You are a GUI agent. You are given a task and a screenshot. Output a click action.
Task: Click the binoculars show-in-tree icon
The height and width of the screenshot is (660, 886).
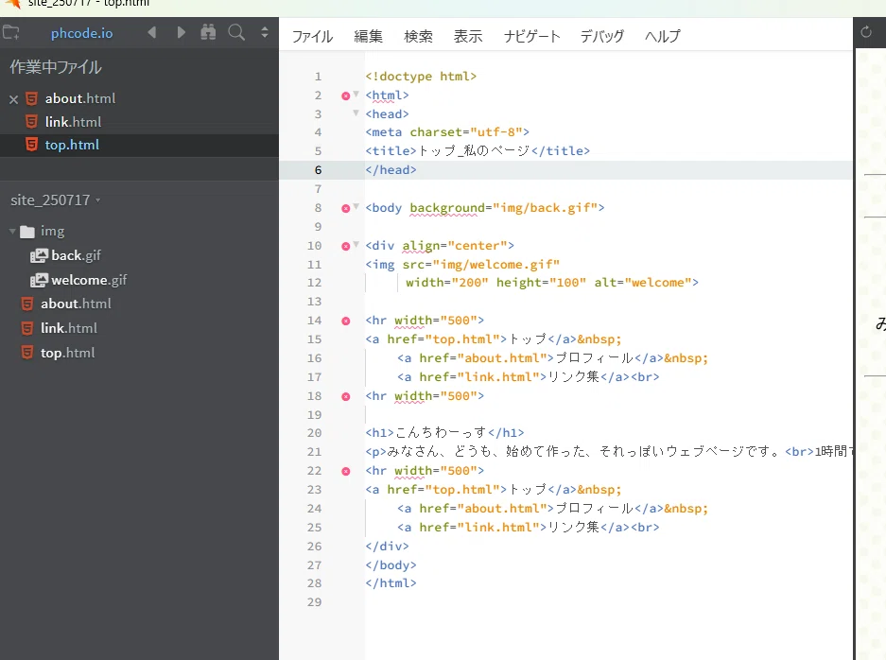pyautogui.click(x=208, y=32)
